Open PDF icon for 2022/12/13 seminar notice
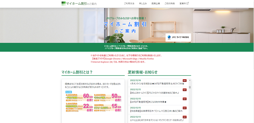Screen dimensions: 254x123 pyautogui.click(x=185, y=117)
